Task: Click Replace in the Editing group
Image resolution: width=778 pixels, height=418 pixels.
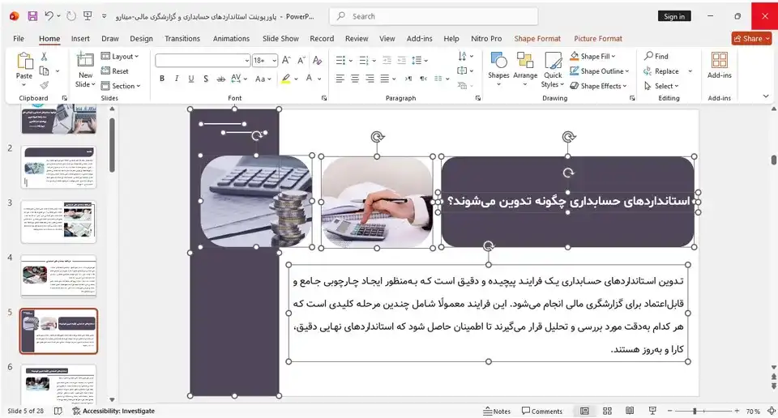Action: click(661, 71)
